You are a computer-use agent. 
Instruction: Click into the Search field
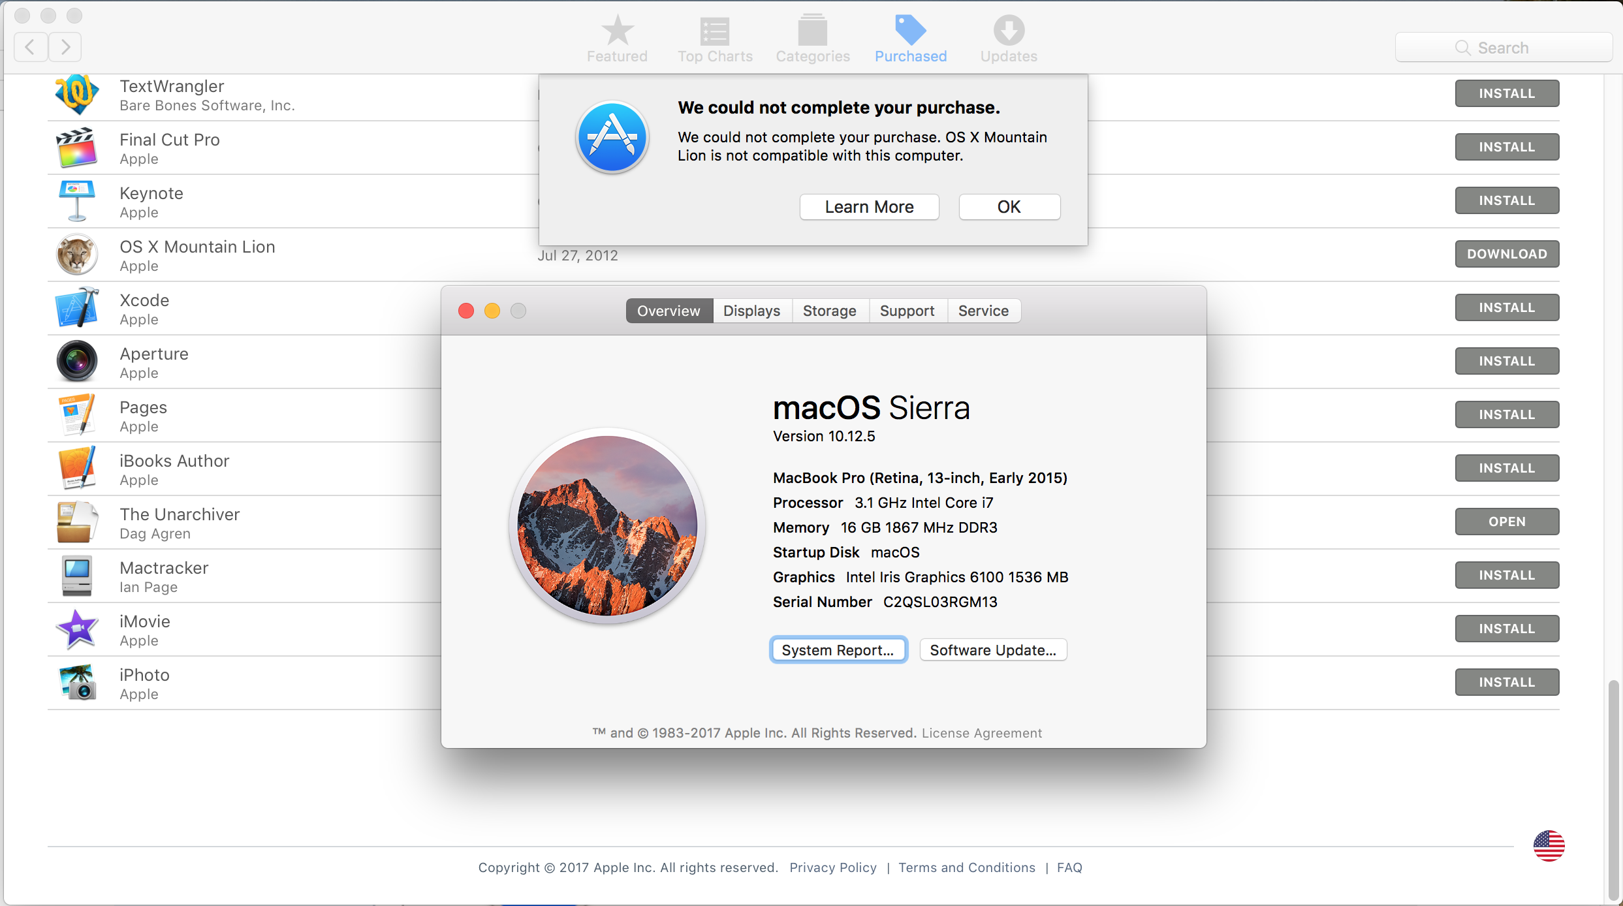pyautogui.click(x=1503, y=48)
